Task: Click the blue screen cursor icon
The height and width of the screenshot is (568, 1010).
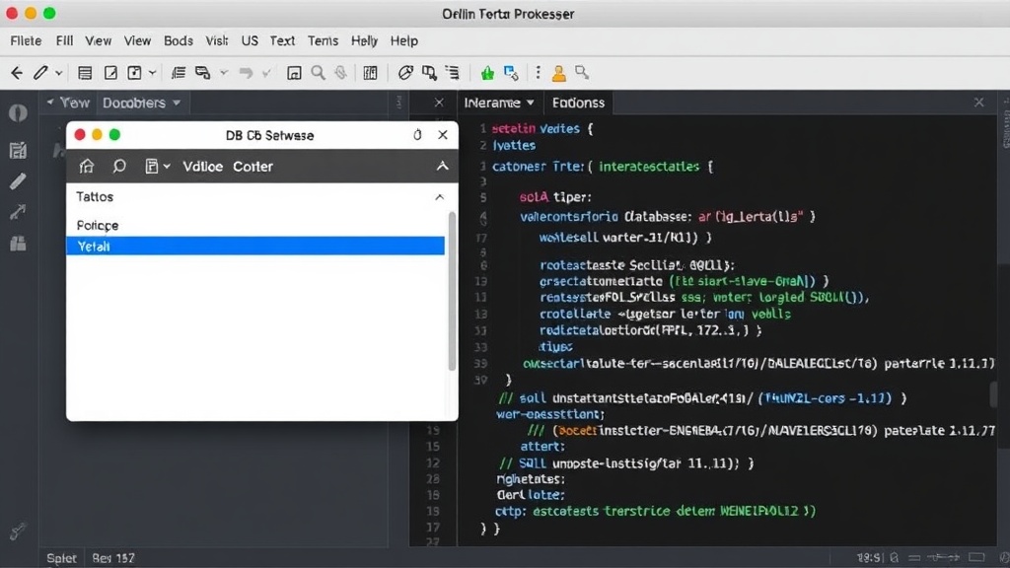Action: (x=512, y=73)
